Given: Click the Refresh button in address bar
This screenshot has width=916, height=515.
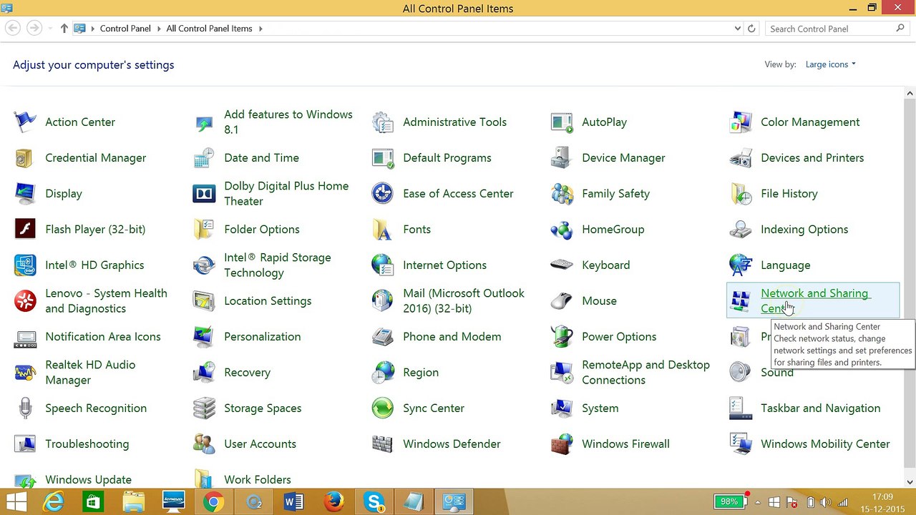Looking at the screenshot, I should pos(751,29).
